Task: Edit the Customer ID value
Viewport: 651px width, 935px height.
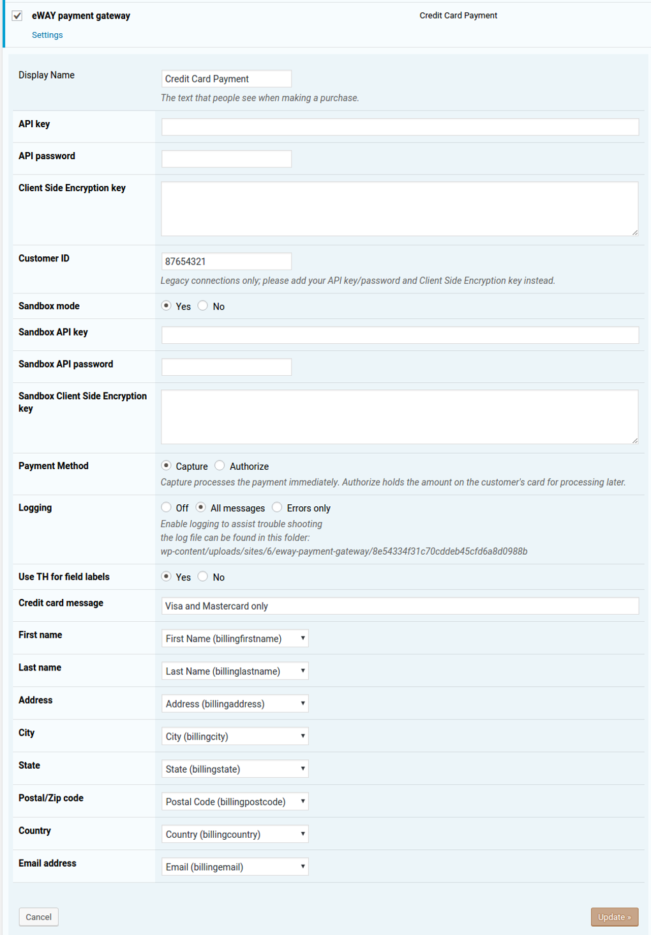Action: pos(226,261)
